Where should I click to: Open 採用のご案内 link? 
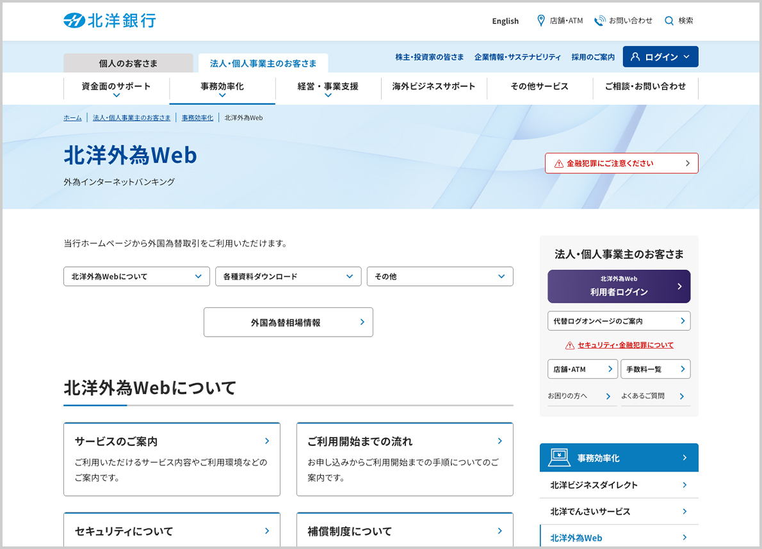[x=593, y=57]
